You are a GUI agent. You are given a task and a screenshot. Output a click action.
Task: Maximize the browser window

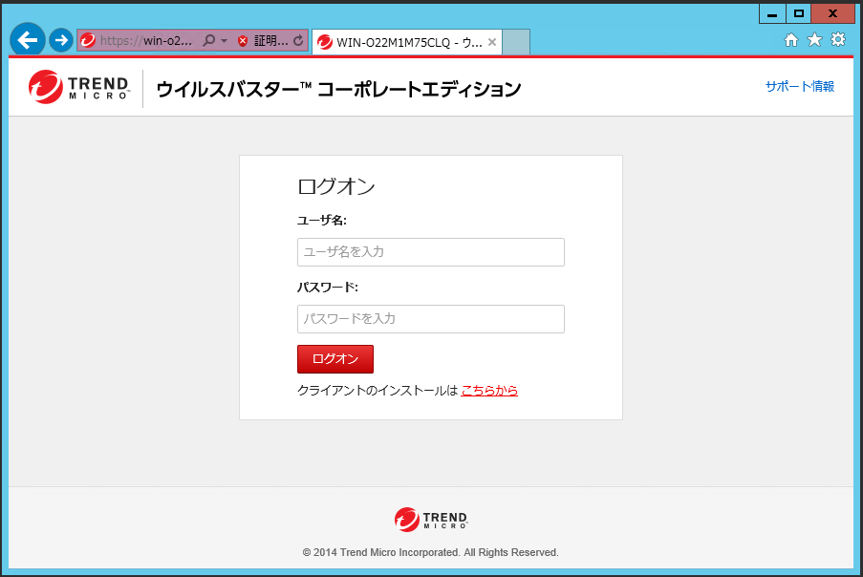point(799,13)
